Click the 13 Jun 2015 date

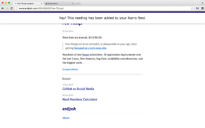68,84
